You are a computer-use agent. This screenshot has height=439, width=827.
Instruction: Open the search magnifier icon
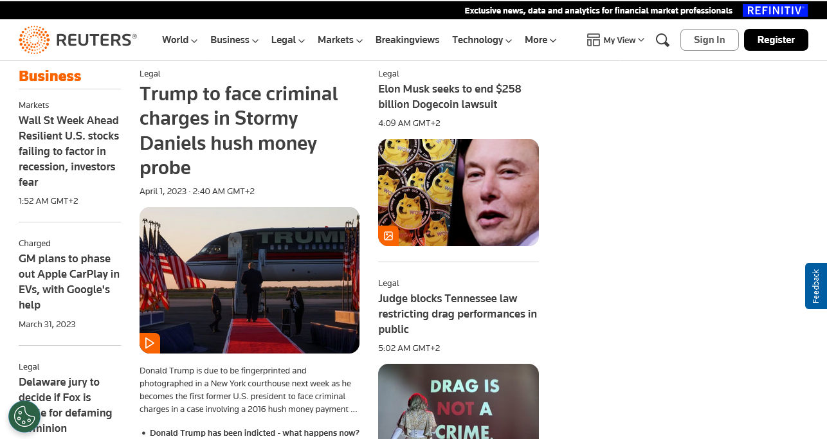click(x=662, y=40)
